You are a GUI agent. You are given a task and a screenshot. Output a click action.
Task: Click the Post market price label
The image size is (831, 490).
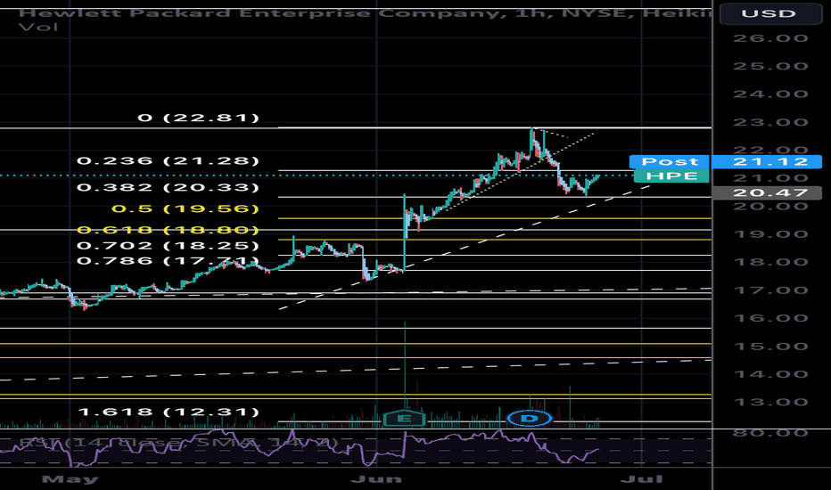click(x=670, y=161)
